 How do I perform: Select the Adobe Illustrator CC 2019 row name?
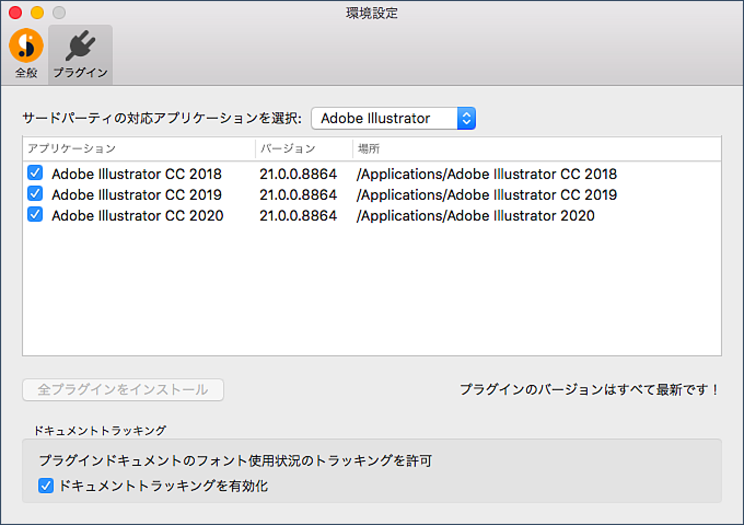coord(137,195)
